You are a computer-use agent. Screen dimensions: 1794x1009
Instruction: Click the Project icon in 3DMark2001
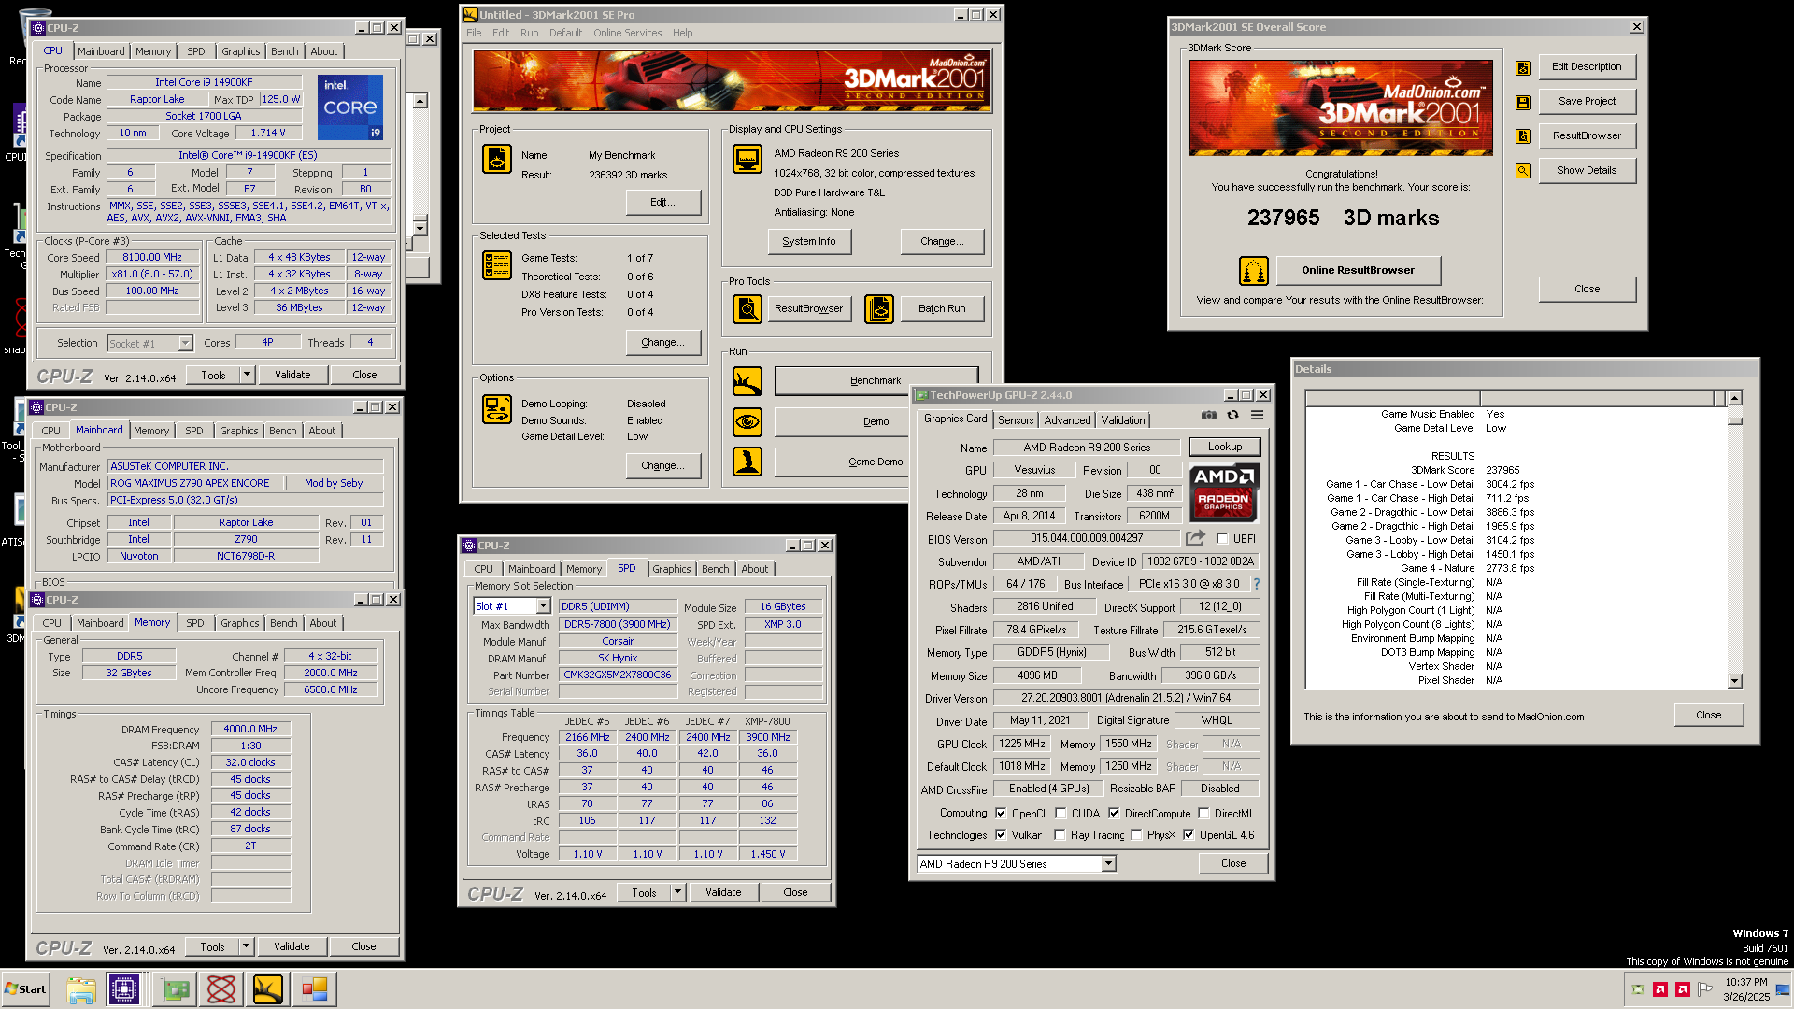(497, 159)
